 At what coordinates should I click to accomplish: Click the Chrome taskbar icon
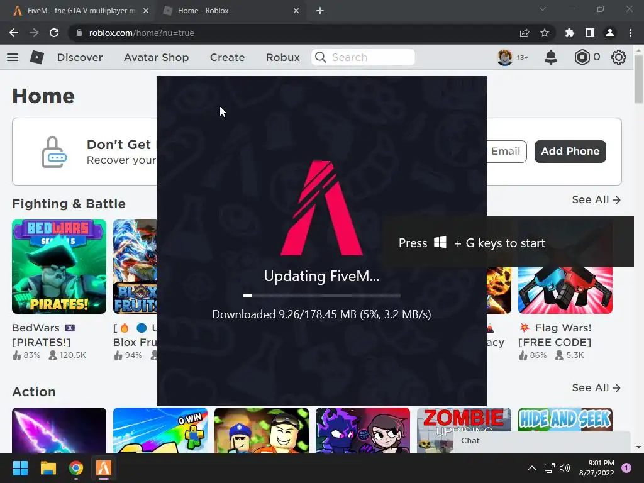[76, 468]
